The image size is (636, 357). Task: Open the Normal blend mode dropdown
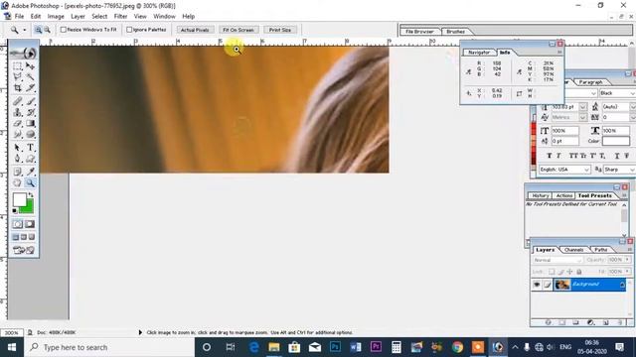(557, 260)
